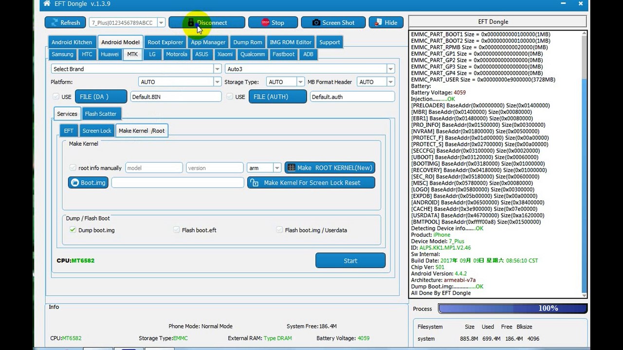The image size is (623, 350).
Task: Click the Refresh button
Action: point(65,22)
